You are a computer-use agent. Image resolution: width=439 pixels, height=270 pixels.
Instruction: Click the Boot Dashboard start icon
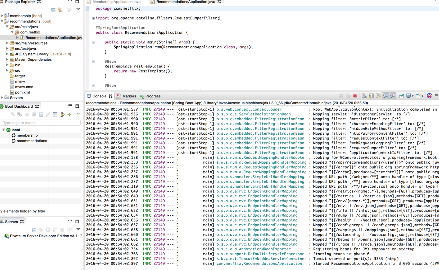13,114
